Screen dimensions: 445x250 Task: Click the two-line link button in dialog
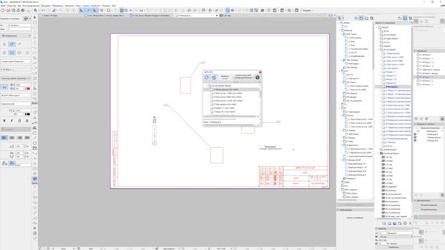(x=243, y=77)
